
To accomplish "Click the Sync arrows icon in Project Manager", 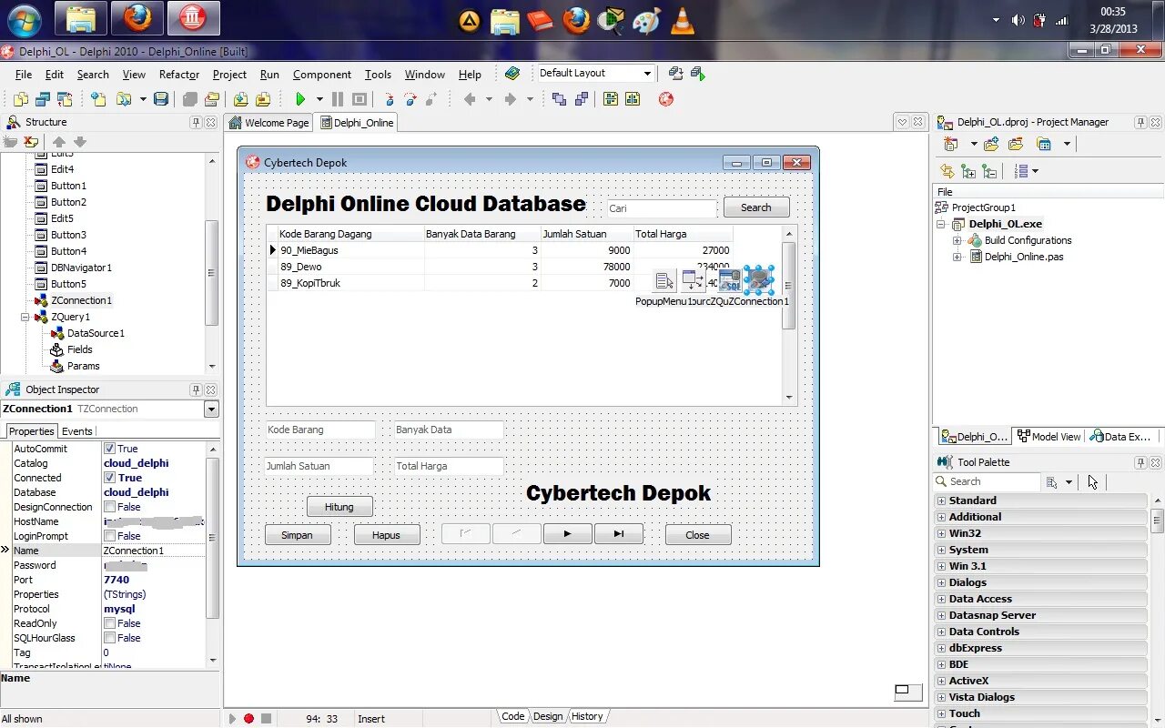I will (x=947, y=171).
